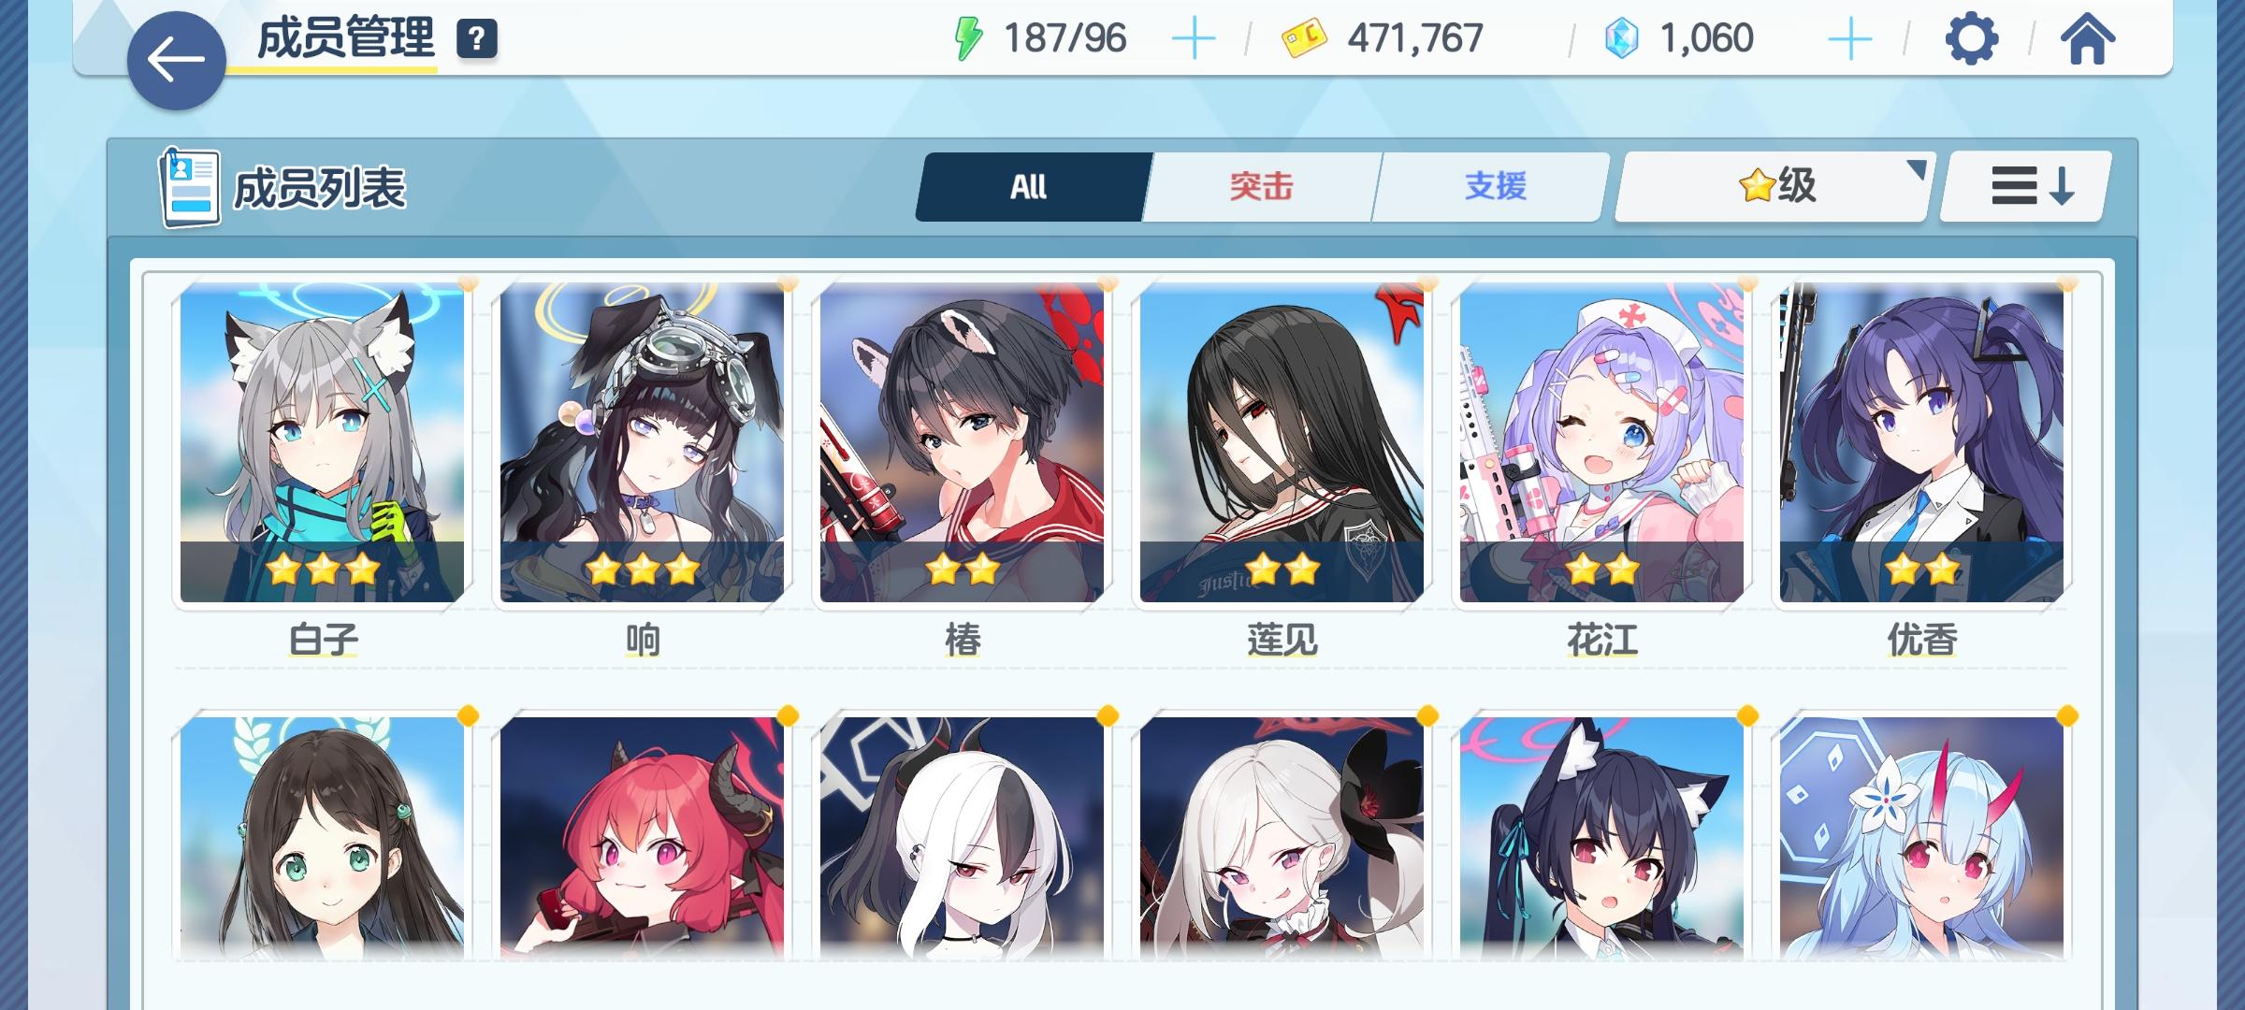2245x1010 pixels.
Task: Switch to the 突击 filter tab
Action: (1261, 187)
